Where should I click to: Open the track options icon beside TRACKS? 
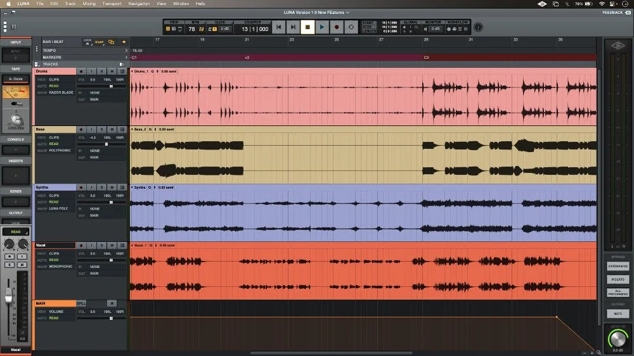coord(37,64)
